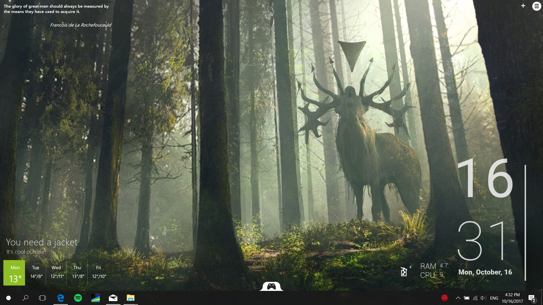Click 'It's cool outside' subtitle

[25, 252]
